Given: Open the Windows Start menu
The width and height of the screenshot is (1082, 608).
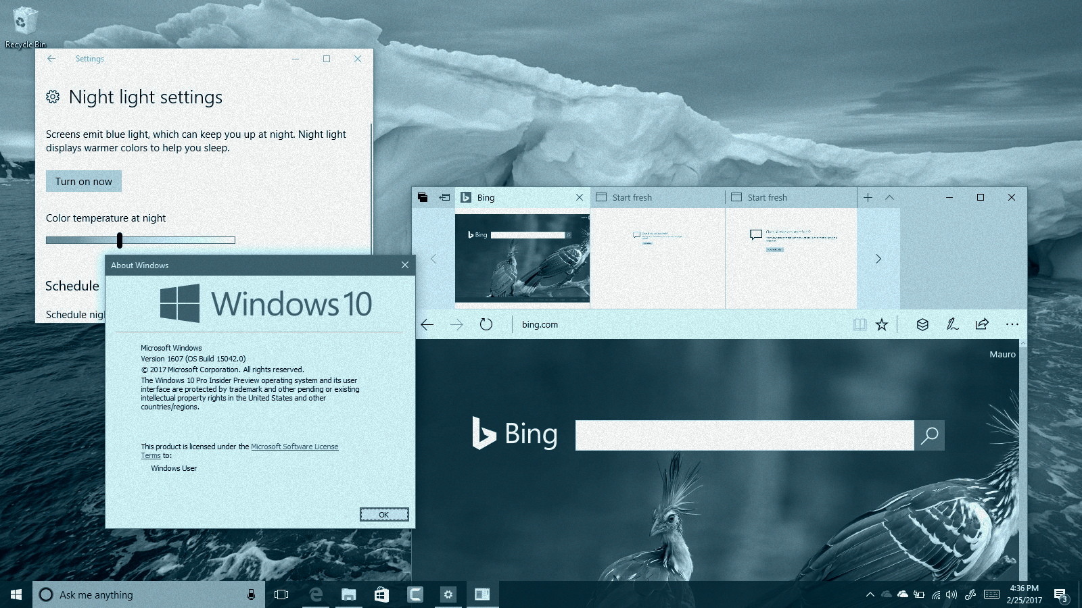Looking at the screenshot, I should (16, 594).
